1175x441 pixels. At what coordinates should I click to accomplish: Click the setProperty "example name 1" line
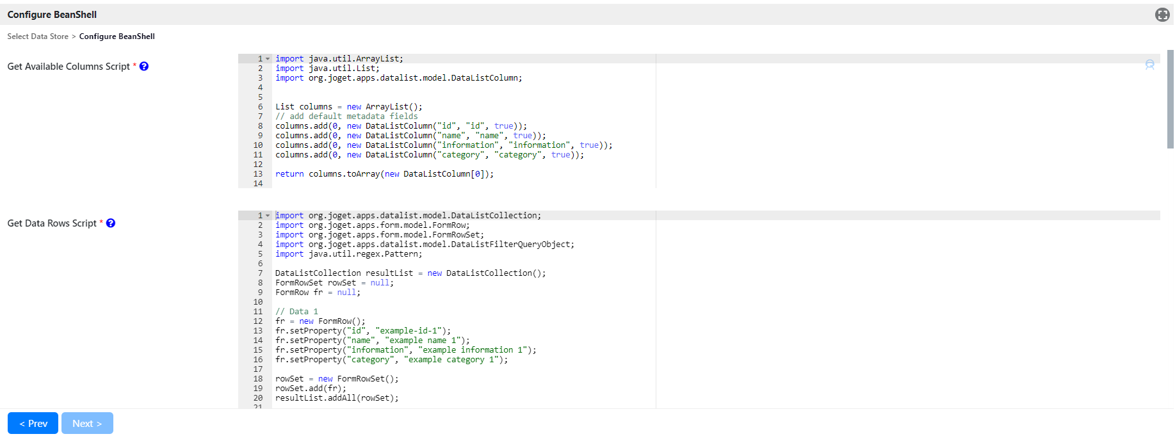coord(373,341)
